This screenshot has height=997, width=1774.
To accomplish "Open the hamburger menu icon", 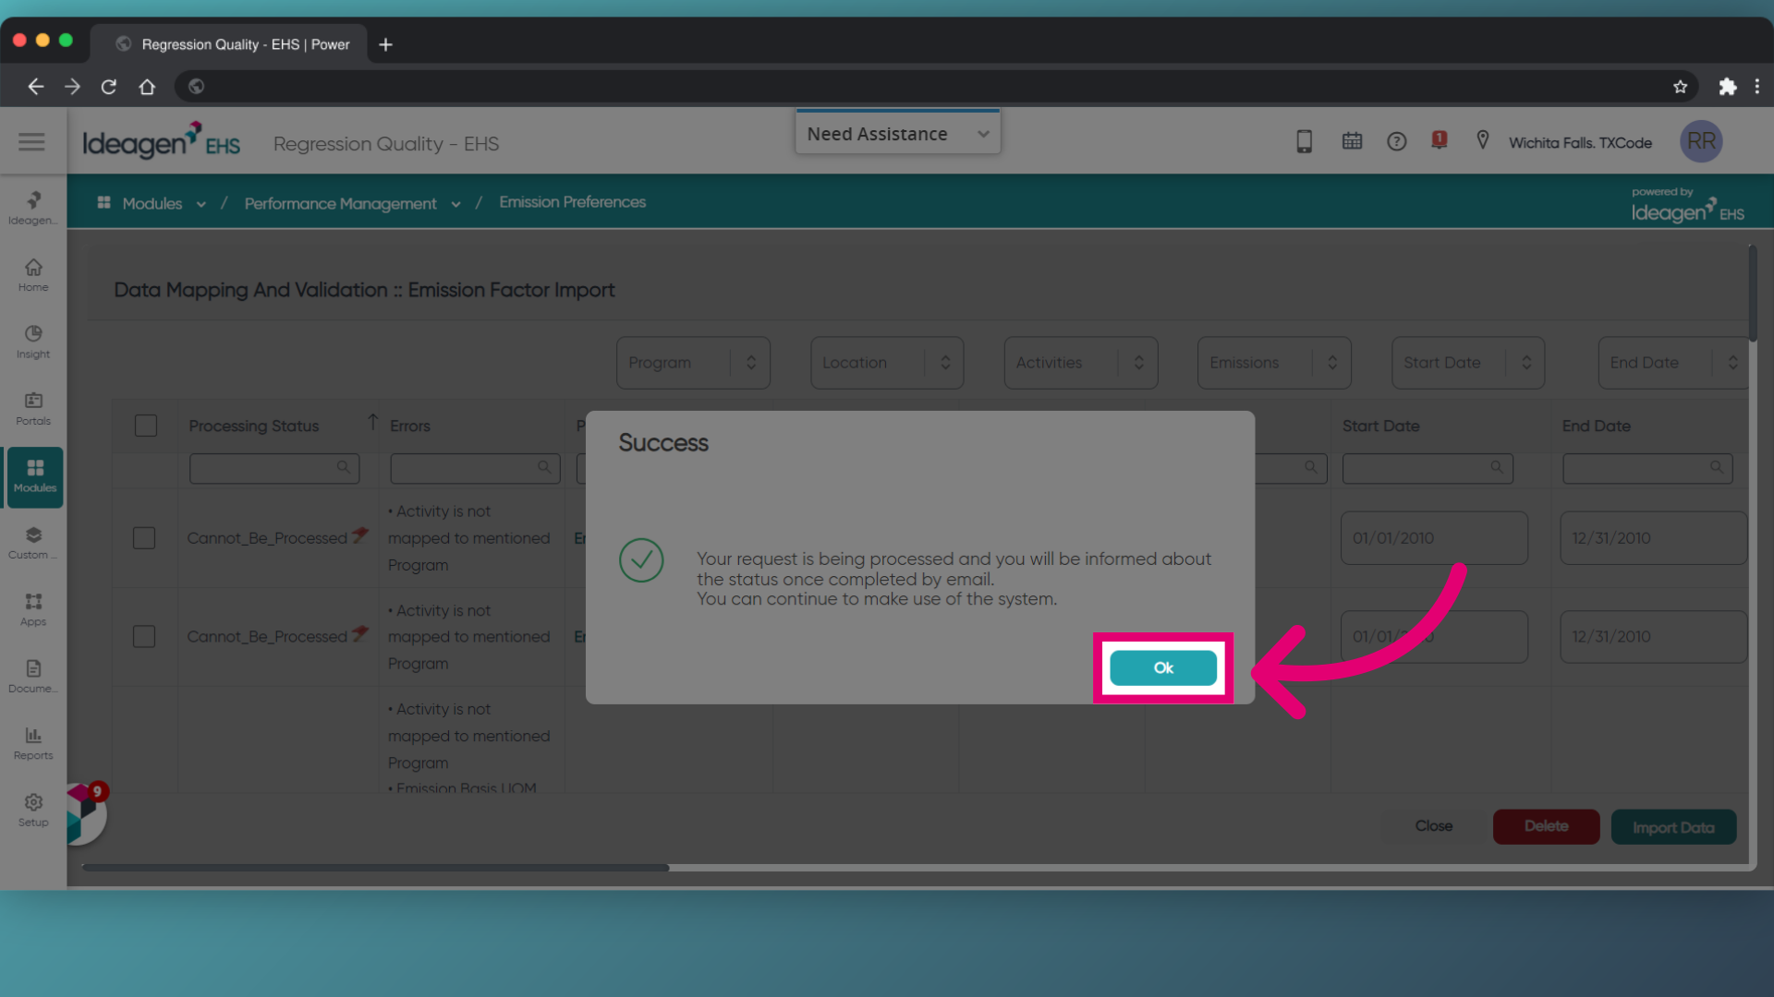I will pos(31,141).
